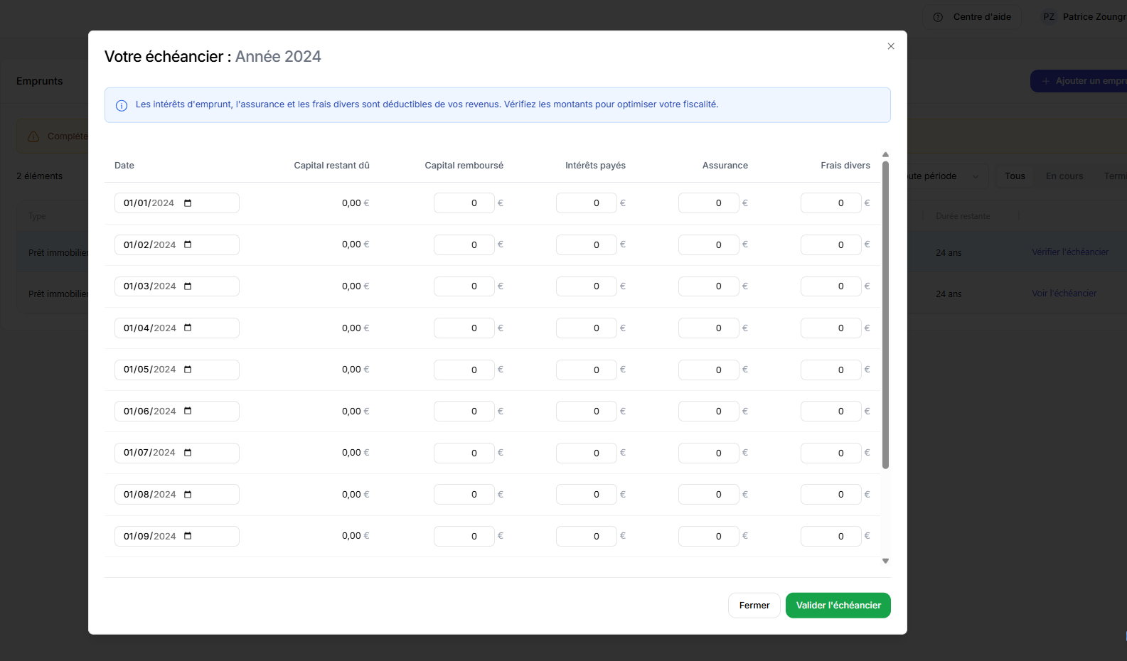Screen dimensions: 1127x661
Task: Focus Assurance field for 01/01/2024
Action: pyautogui.click(x=708, y=203)
